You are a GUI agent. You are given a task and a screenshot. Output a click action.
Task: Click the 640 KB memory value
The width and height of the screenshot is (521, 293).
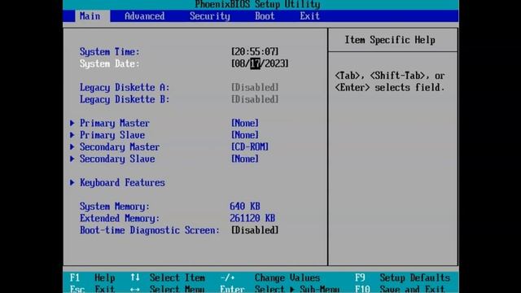click(245, 207)
